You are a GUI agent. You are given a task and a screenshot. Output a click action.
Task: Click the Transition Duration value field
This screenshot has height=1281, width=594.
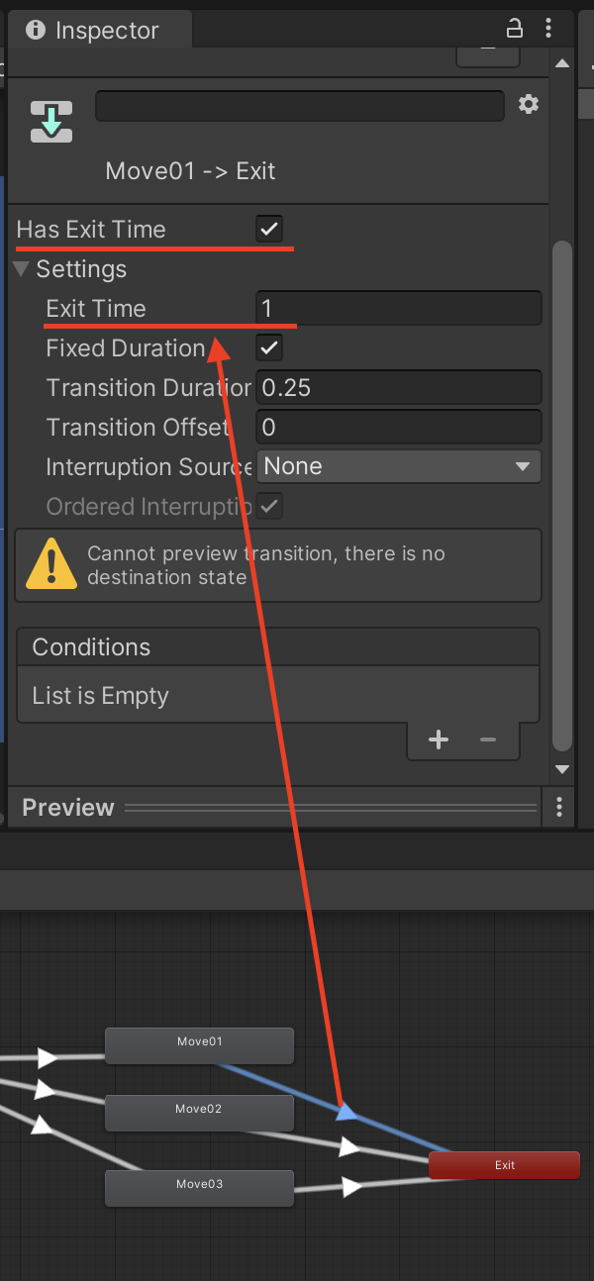click(x=398, y=387)
